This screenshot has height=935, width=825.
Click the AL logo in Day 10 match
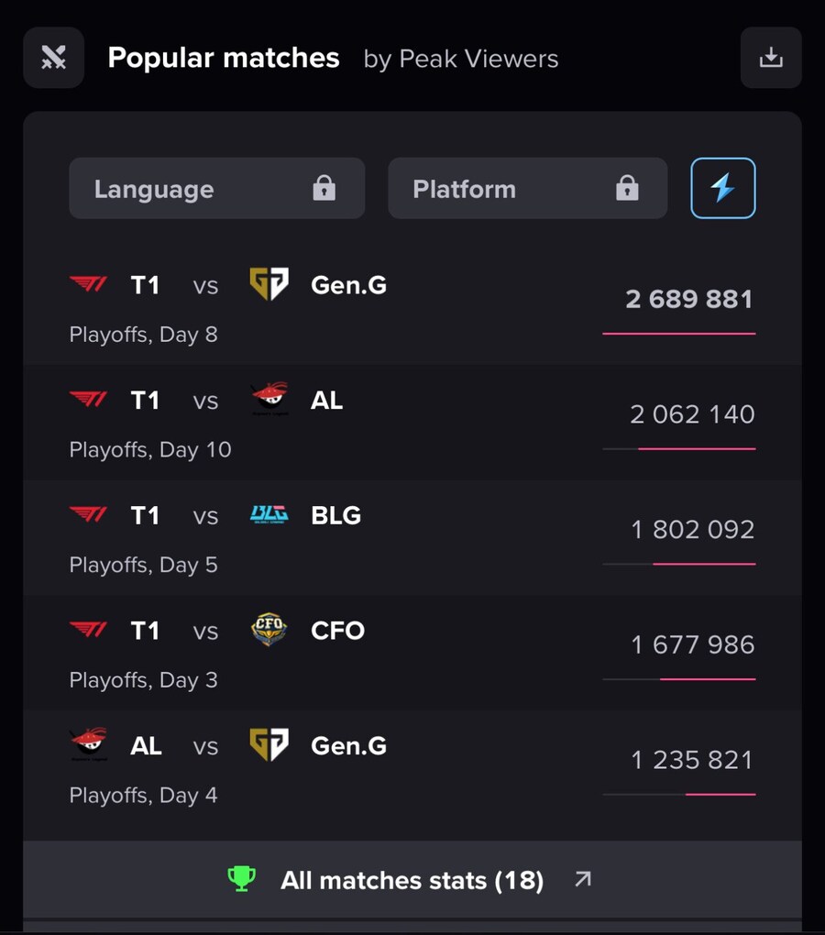[269, 399]
